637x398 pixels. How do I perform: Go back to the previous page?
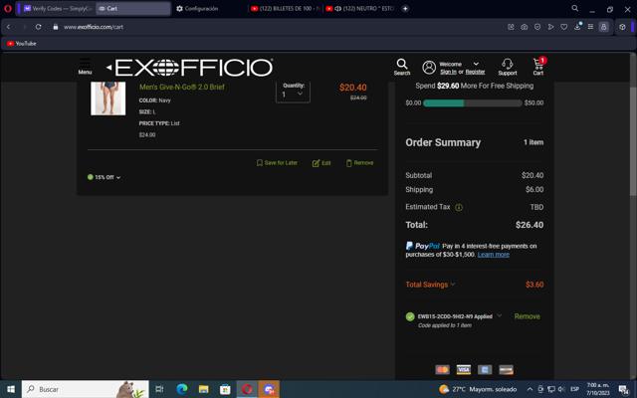9,27
